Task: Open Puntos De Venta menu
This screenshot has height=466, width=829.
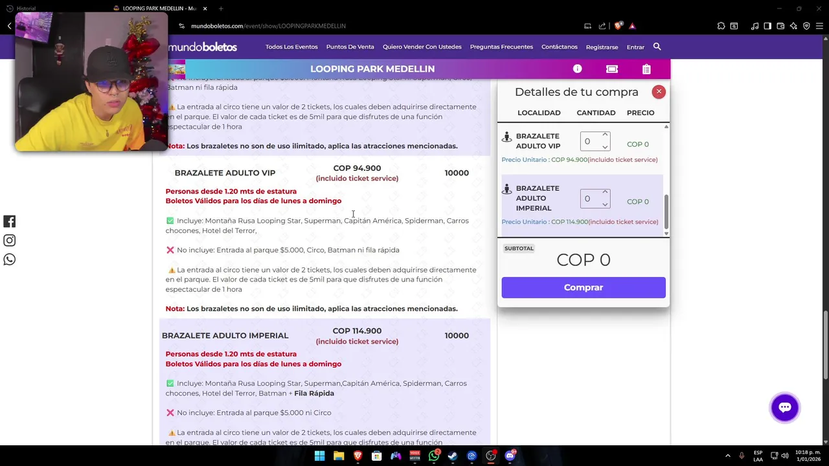Action: click(350, 47)
